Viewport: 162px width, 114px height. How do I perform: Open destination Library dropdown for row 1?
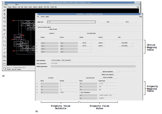click(85, 43)
